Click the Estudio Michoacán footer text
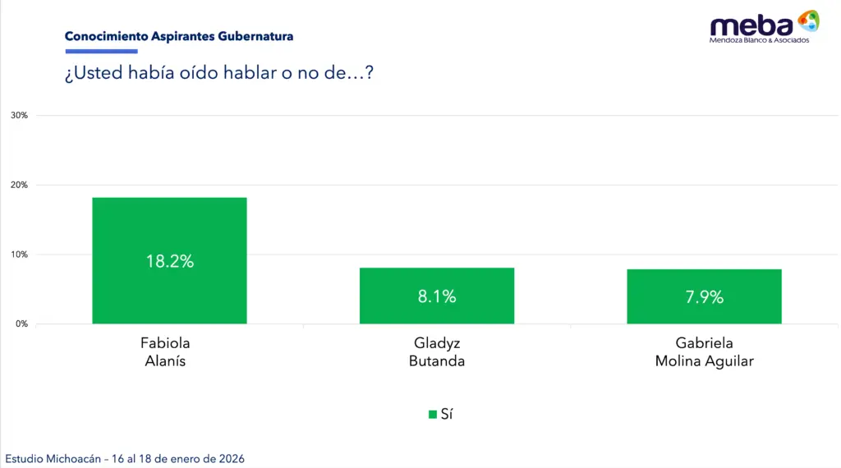The height and width of the screenshot is (468, 841). click(x=125, y=458)
